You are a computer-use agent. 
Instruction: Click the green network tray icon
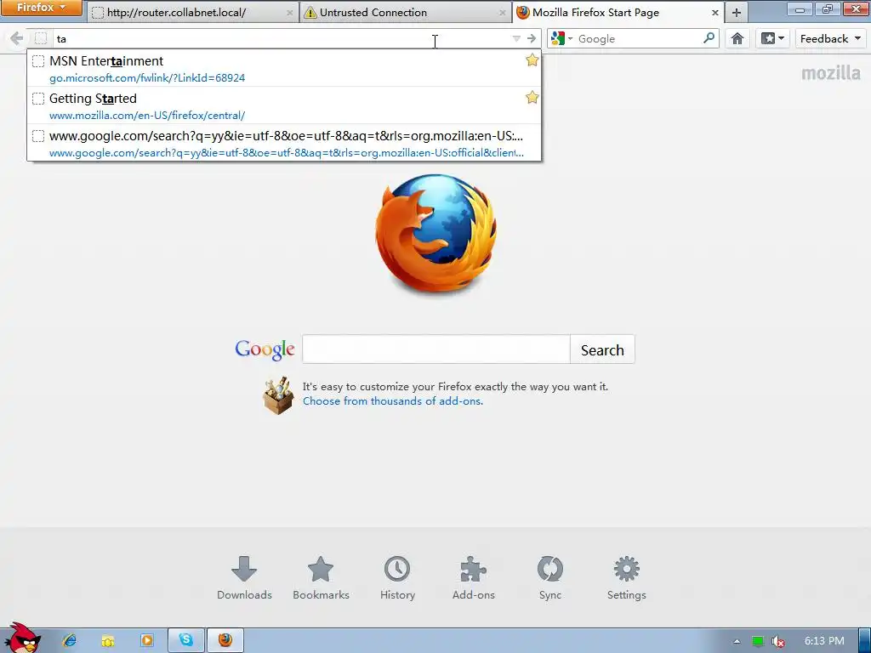(x=757, y=641)
